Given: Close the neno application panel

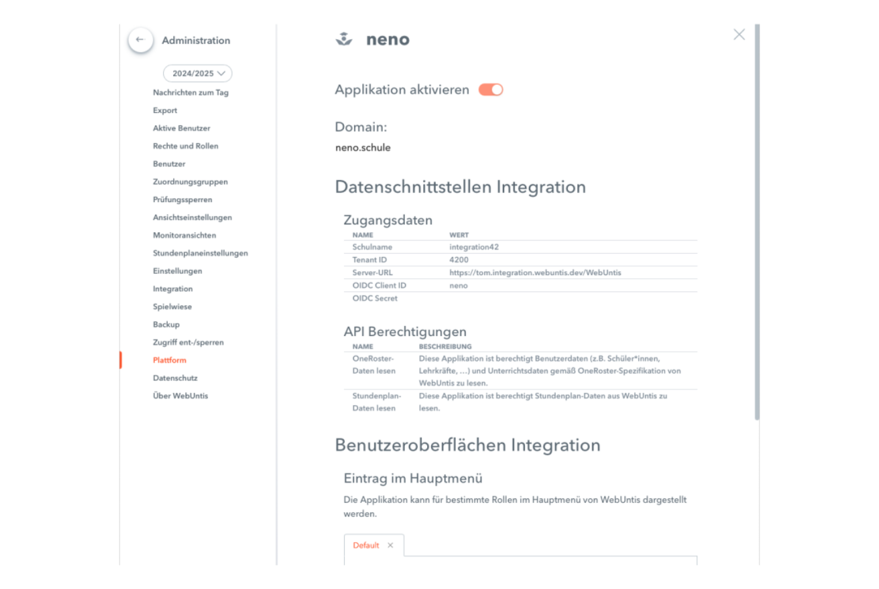Looking at the screenshot, I should tap(739, 35).
